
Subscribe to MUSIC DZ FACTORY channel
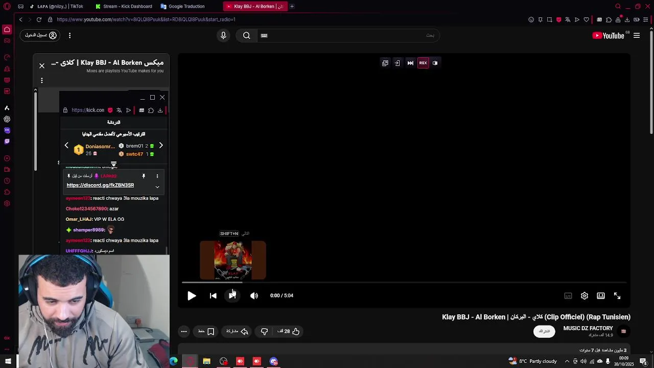click(544, 331)
